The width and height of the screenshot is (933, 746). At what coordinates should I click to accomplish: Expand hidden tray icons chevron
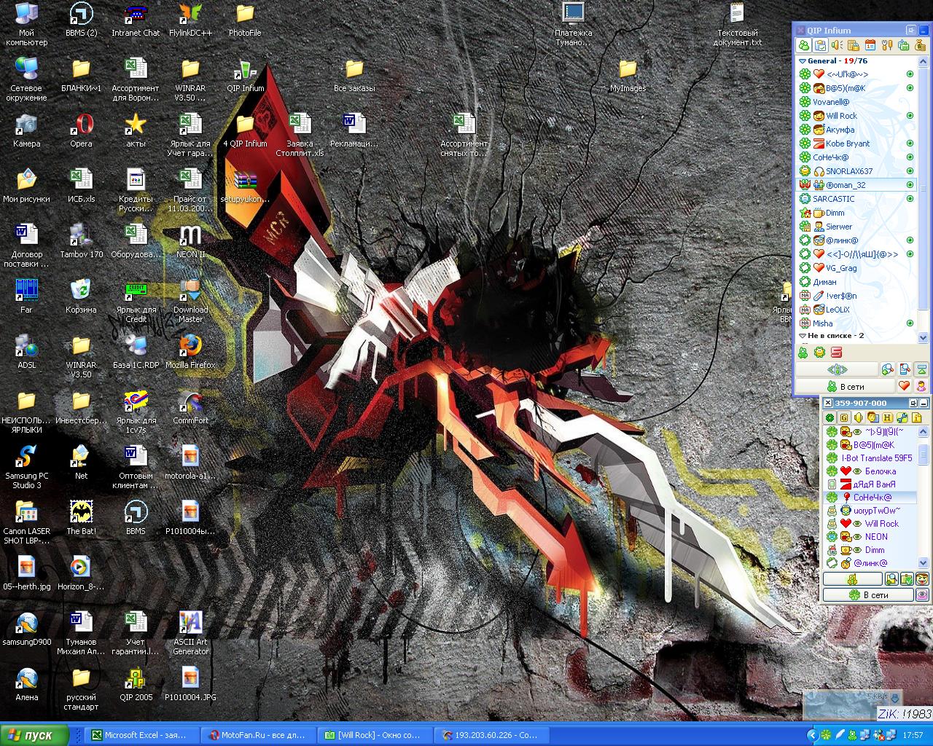(812, 735)
